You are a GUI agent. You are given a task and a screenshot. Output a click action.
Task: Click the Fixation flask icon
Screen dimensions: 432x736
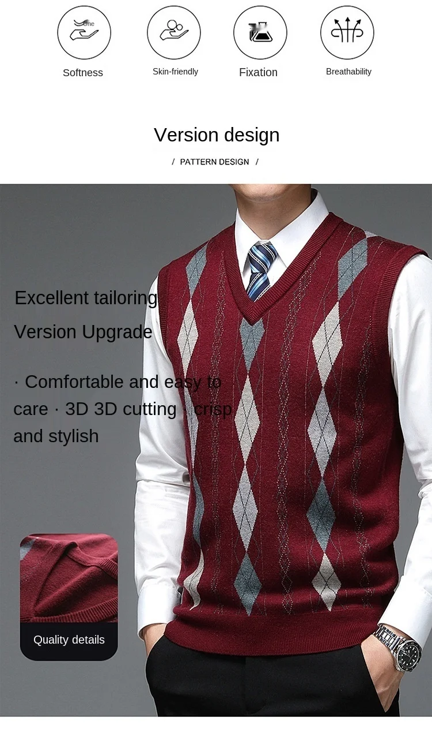(260, 32)
